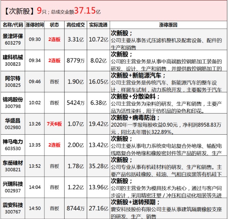Click the 16.05亿 circulation value
This screenshot has width=228, height=219.
point(98,82)
